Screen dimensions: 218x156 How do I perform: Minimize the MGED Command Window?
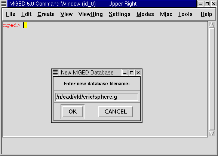200,4
